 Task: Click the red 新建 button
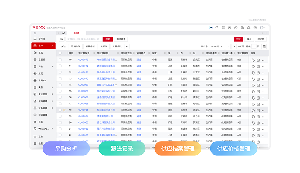pos(238,39)
